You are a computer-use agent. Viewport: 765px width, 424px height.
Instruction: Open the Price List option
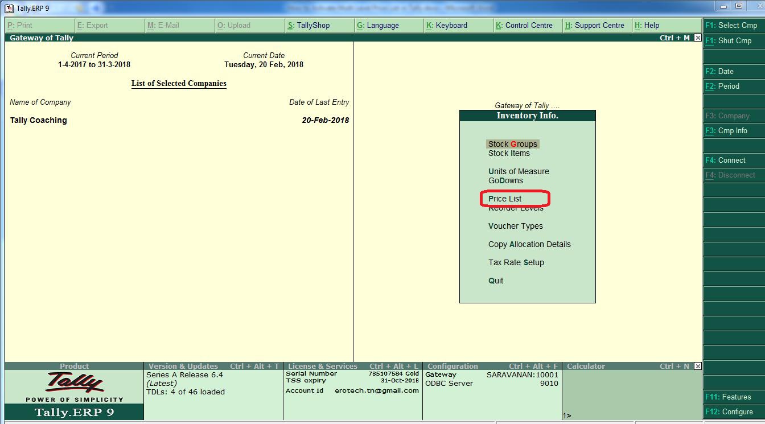[x=504, y=199]
